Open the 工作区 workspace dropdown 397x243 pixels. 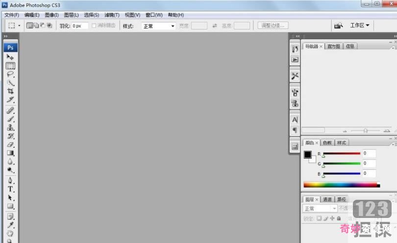click(360, 26)
